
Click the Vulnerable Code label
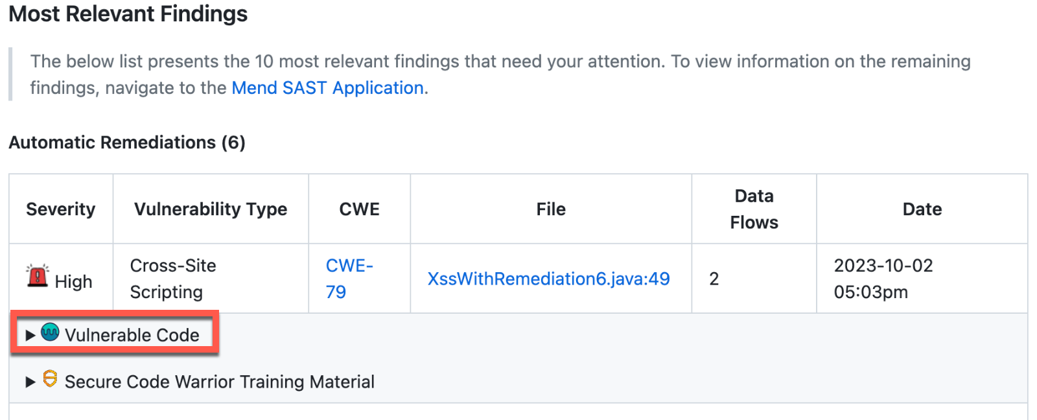pyautogui.click(x=132, y=335)
